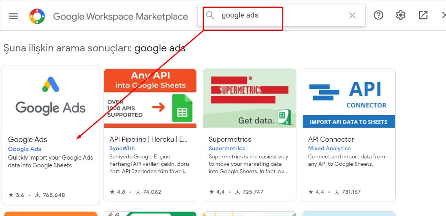Viewport: 446px width, 216px height.
Task: Open the help question mark icon
Action: 378,15
